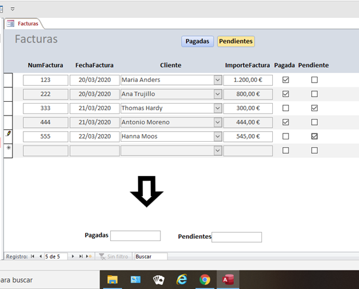This screenshot has height=289, width=359.
Task: Go to next record in navigation bar
Action: point(73,256)
